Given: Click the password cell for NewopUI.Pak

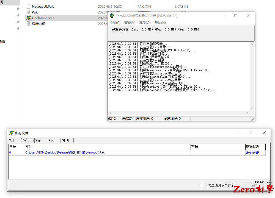Looking at the screenshot, I should pyautogui.click(x=218, y=153).
